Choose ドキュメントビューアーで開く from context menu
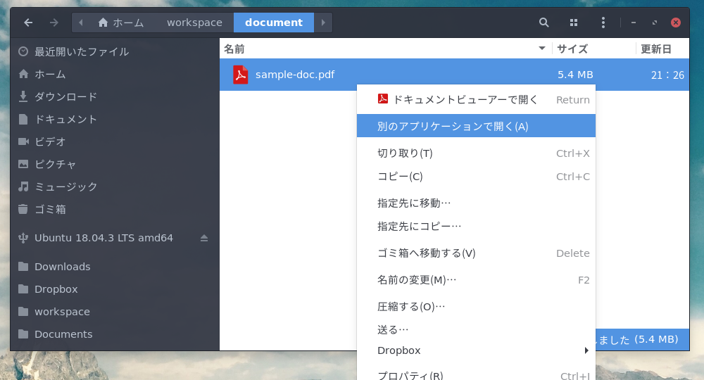The height and width of the screenshot is (380, 704). click(476, 100)
